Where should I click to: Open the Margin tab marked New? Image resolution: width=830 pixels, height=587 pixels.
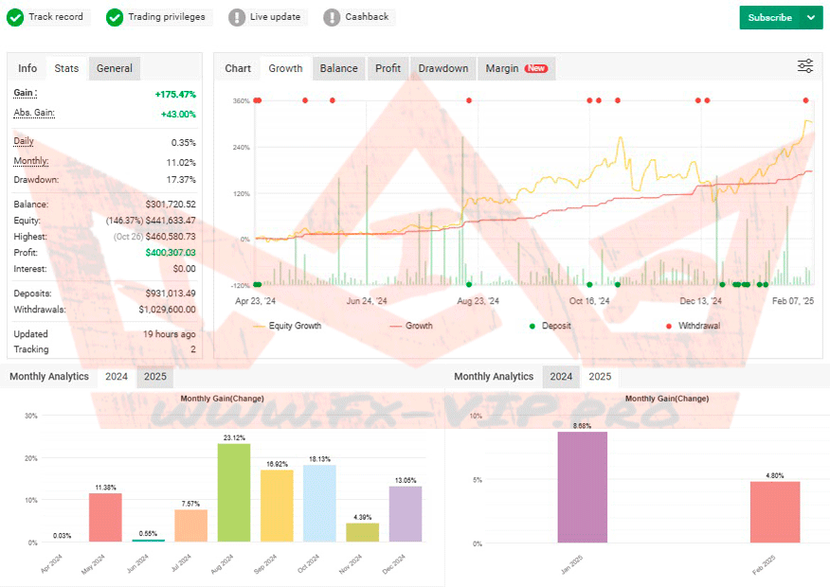(x=515, y=68)
